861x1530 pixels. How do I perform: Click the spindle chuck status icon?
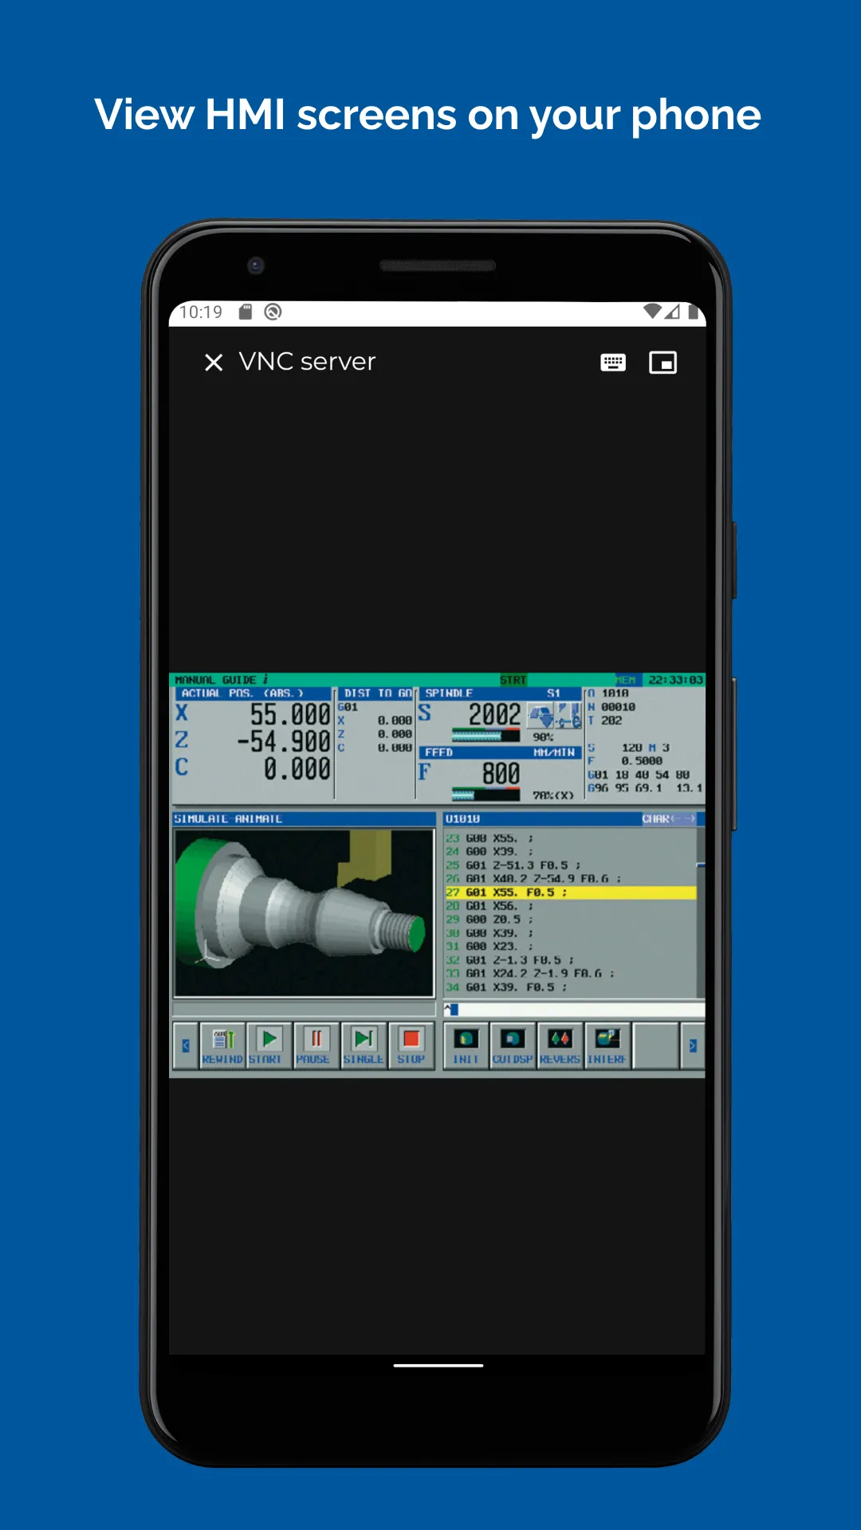click(x=541, y=715)
